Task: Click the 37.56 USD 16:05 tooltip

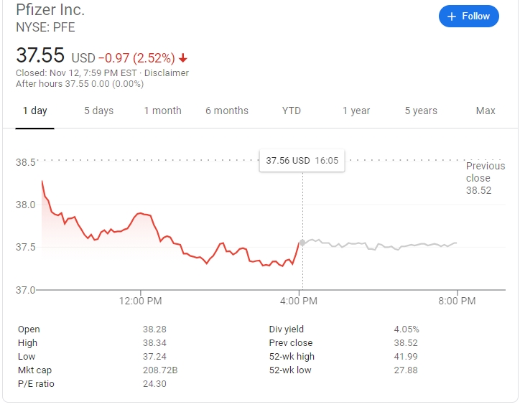Action: [x=302, y=161]
